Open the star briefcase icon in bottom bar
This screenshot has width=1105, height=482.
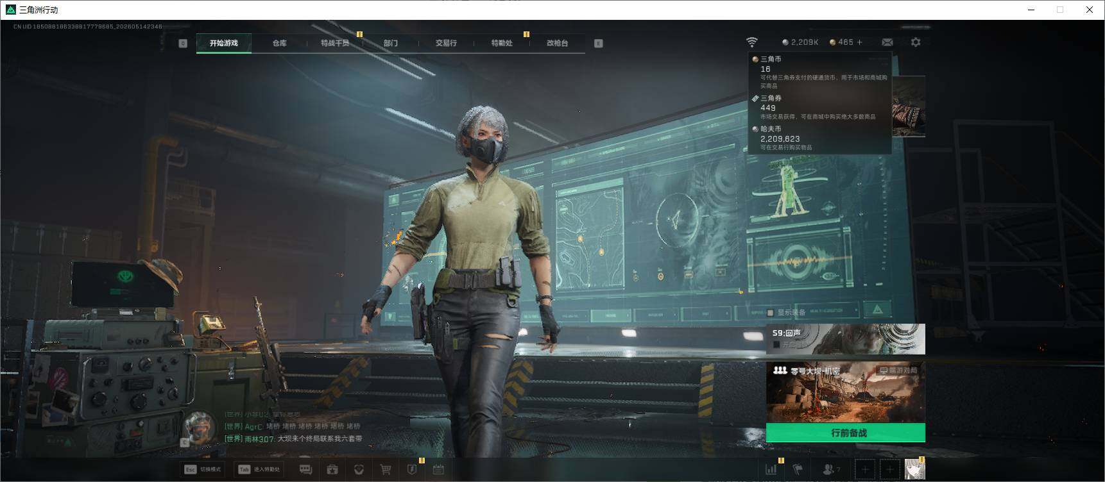(332, 470)
